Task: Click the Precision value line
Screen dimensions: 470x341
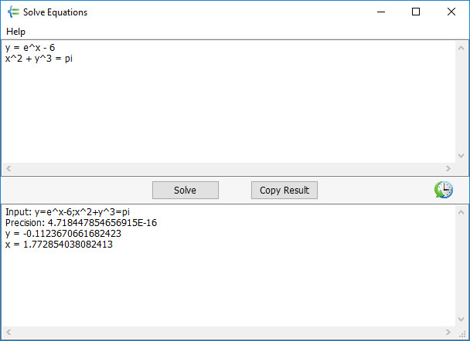Action: click(x=81, y=223)
